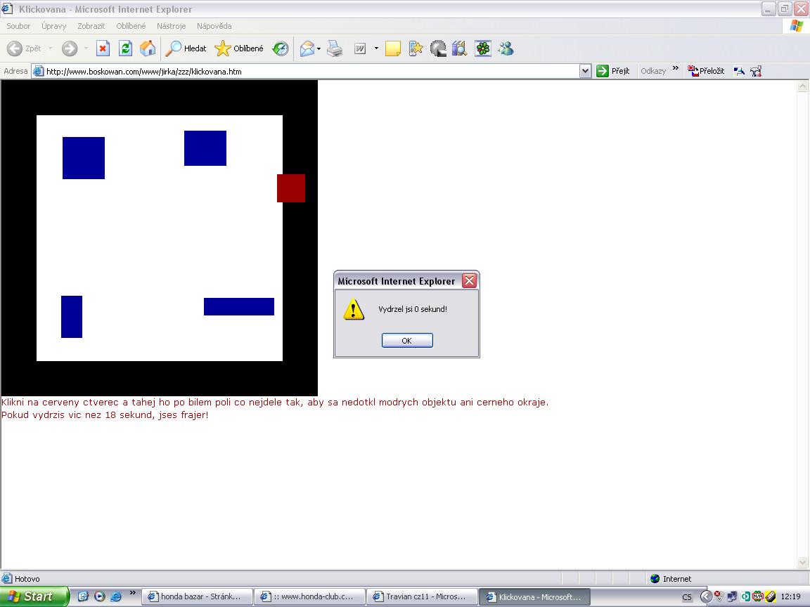Launch the Messenger people icon
The height and width of the screenshot is (607, 810).
(506, 48)
